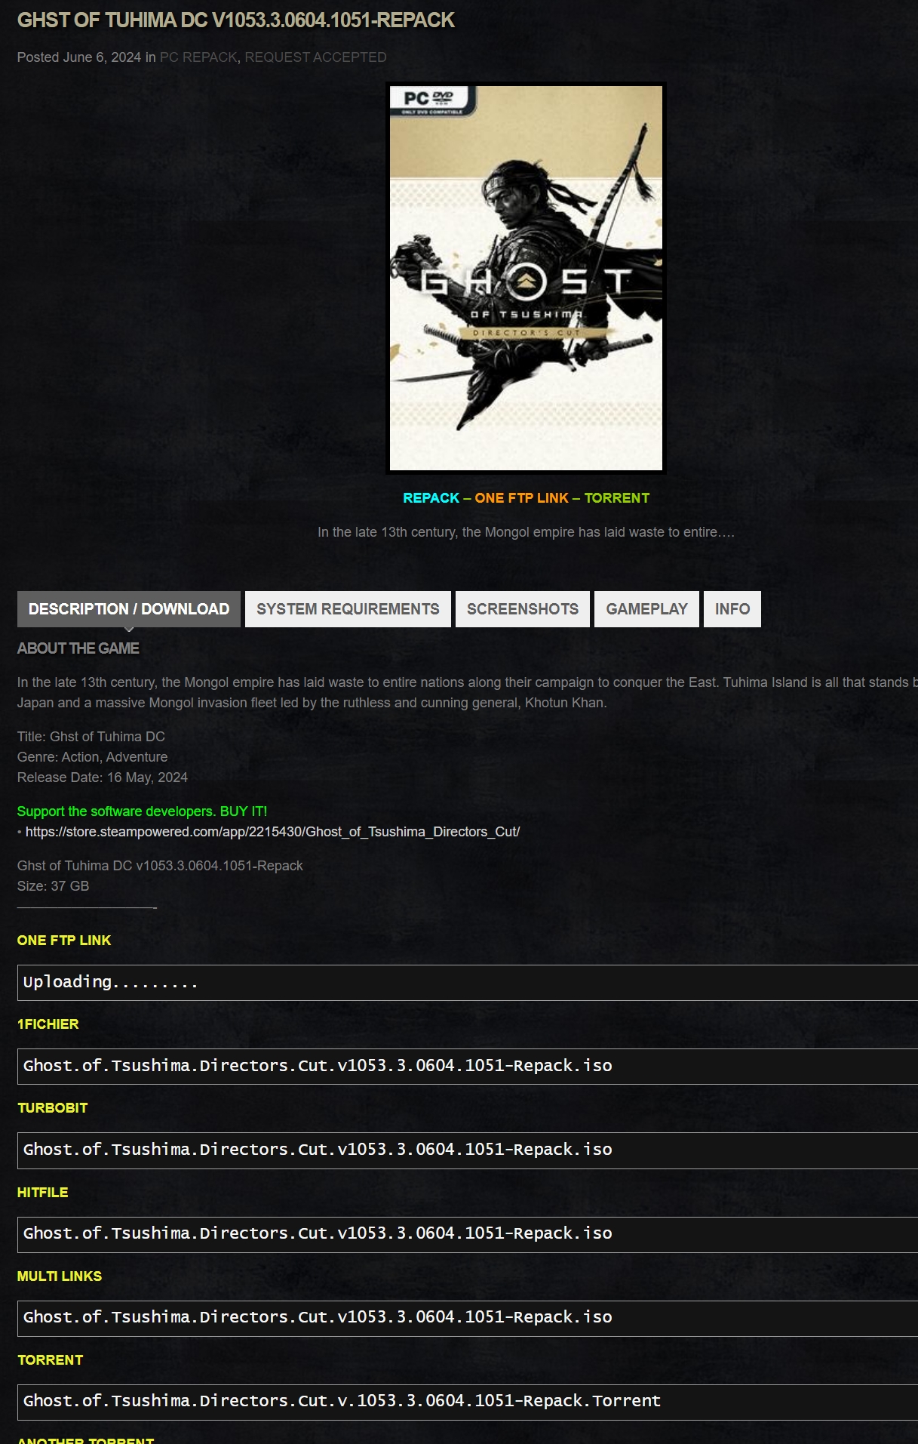Click the REPACK text below the cover
Image resolution: width=918 pixels, height=1444 pixels.
pyautogui.click(x=431, y=498)
